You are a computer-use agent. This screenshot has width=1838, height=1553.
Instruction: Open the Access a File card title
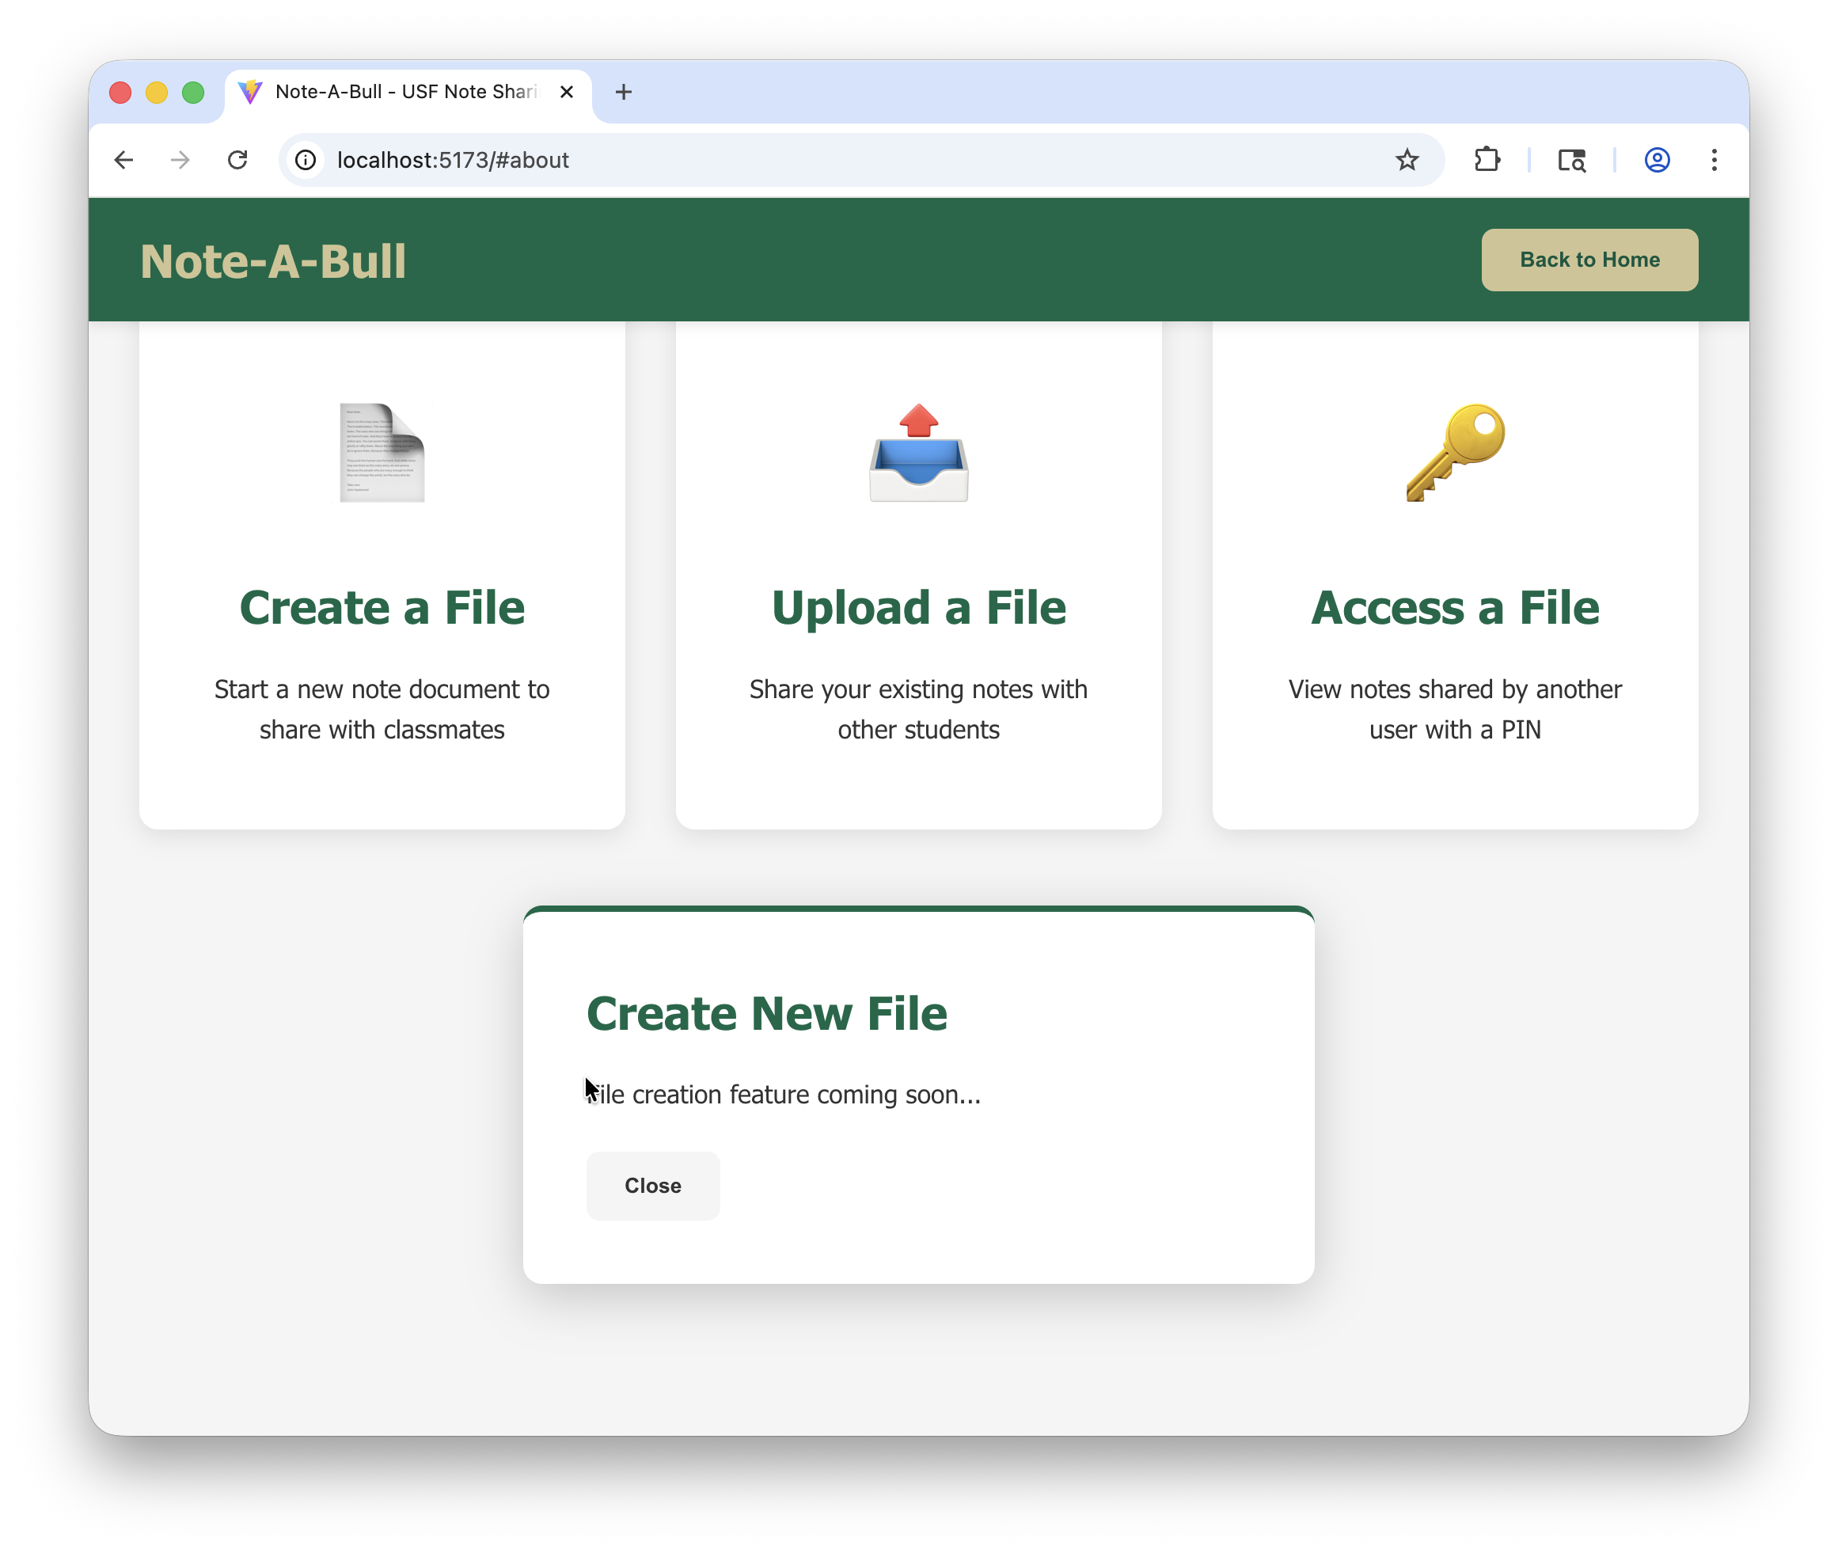(1455, 607)
